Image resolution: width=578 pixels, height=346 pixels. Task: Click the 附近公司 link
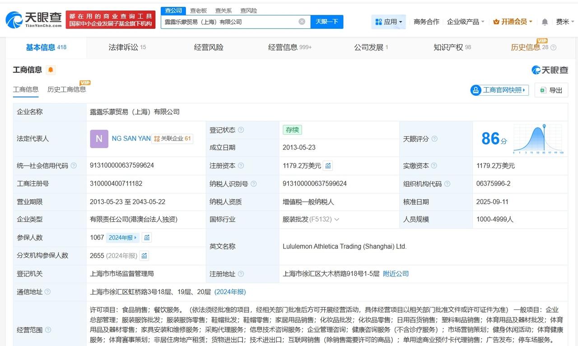click(x=396, y=274)
